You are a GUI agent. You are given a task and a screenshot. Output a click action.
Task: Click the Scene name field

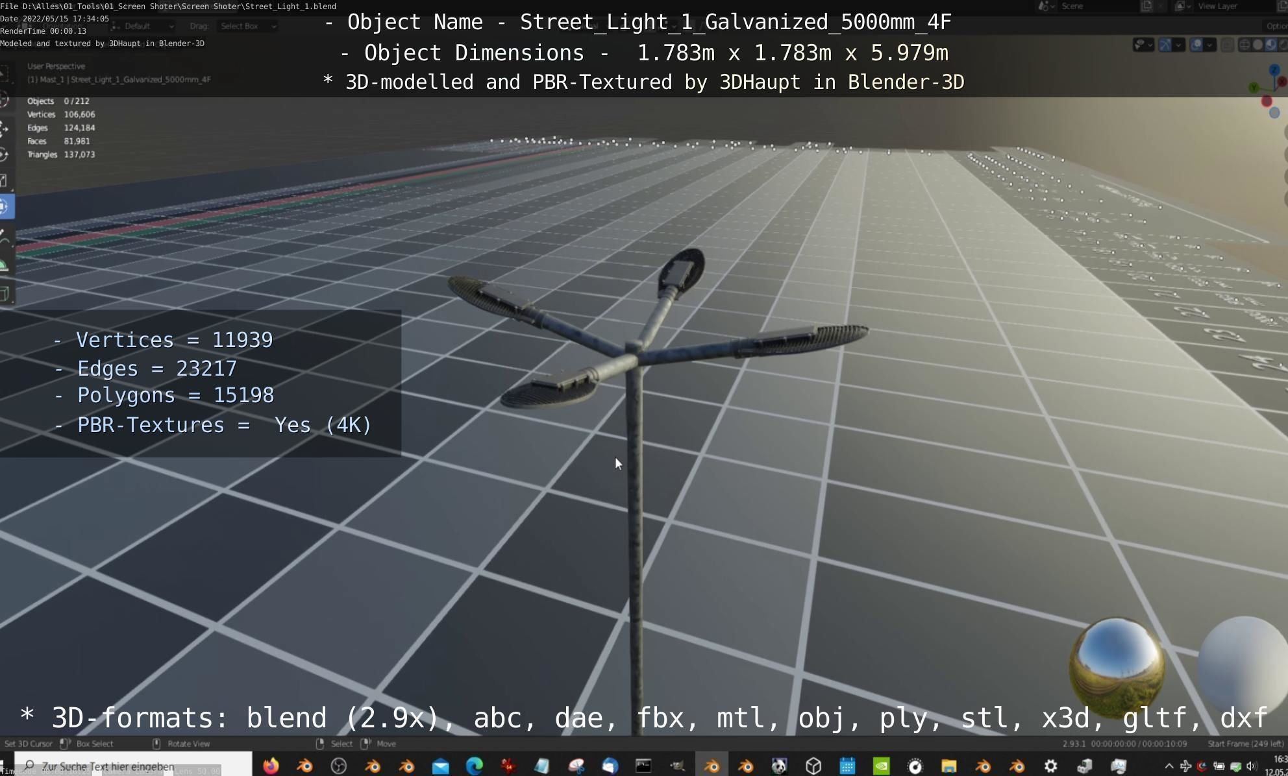click(1097, 6)
